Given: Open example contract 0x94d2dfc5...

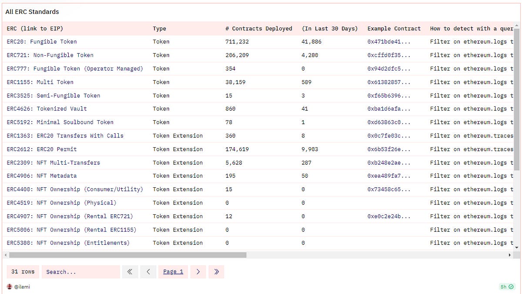Looking at the screenshot, I should [389, 69].
